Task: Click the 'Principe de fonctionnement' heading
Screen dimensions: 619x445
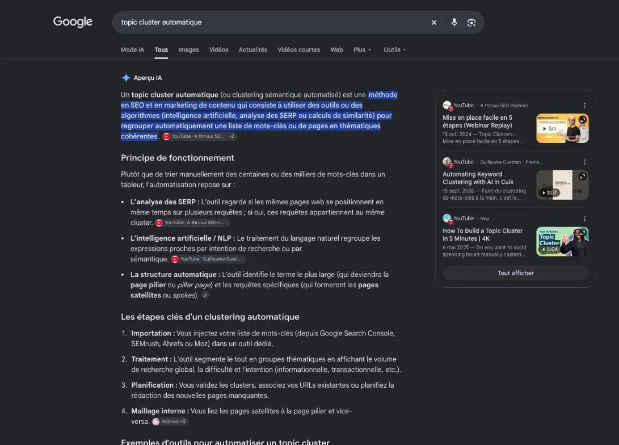Action: pos(178,158)
